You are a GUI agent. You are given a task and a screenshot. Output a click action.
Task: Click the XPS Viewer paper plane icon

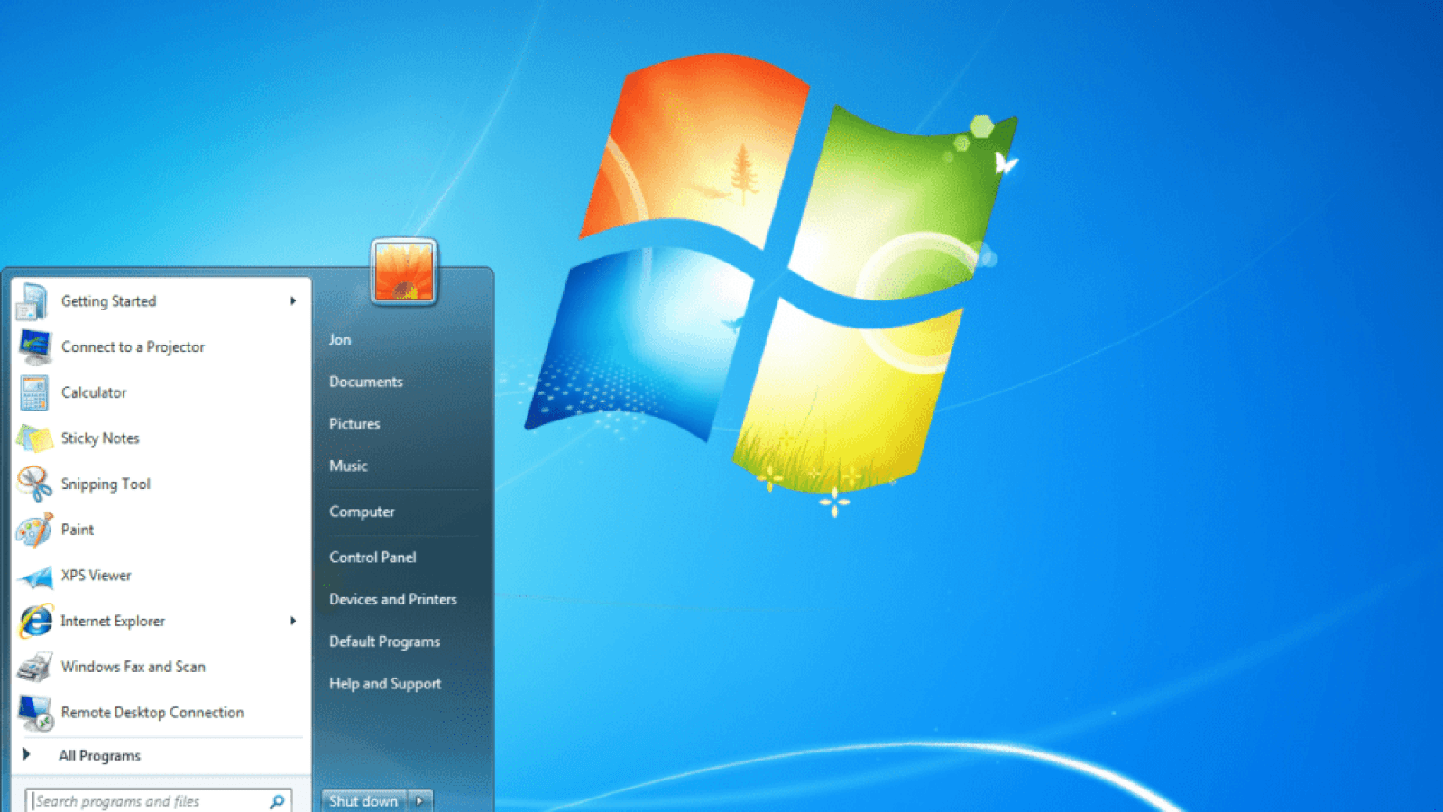[35, 576]
